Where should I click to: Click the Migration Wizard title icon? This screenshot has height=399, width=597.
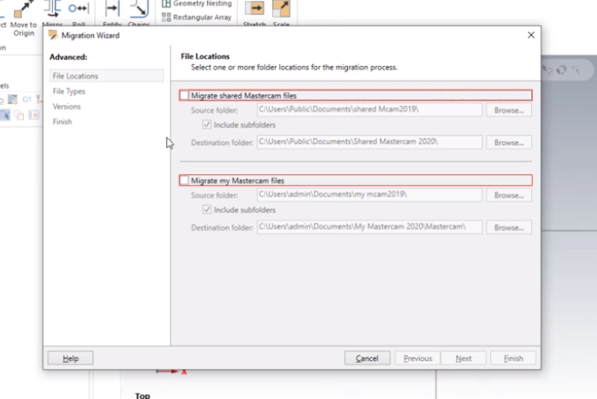point(53,35)
